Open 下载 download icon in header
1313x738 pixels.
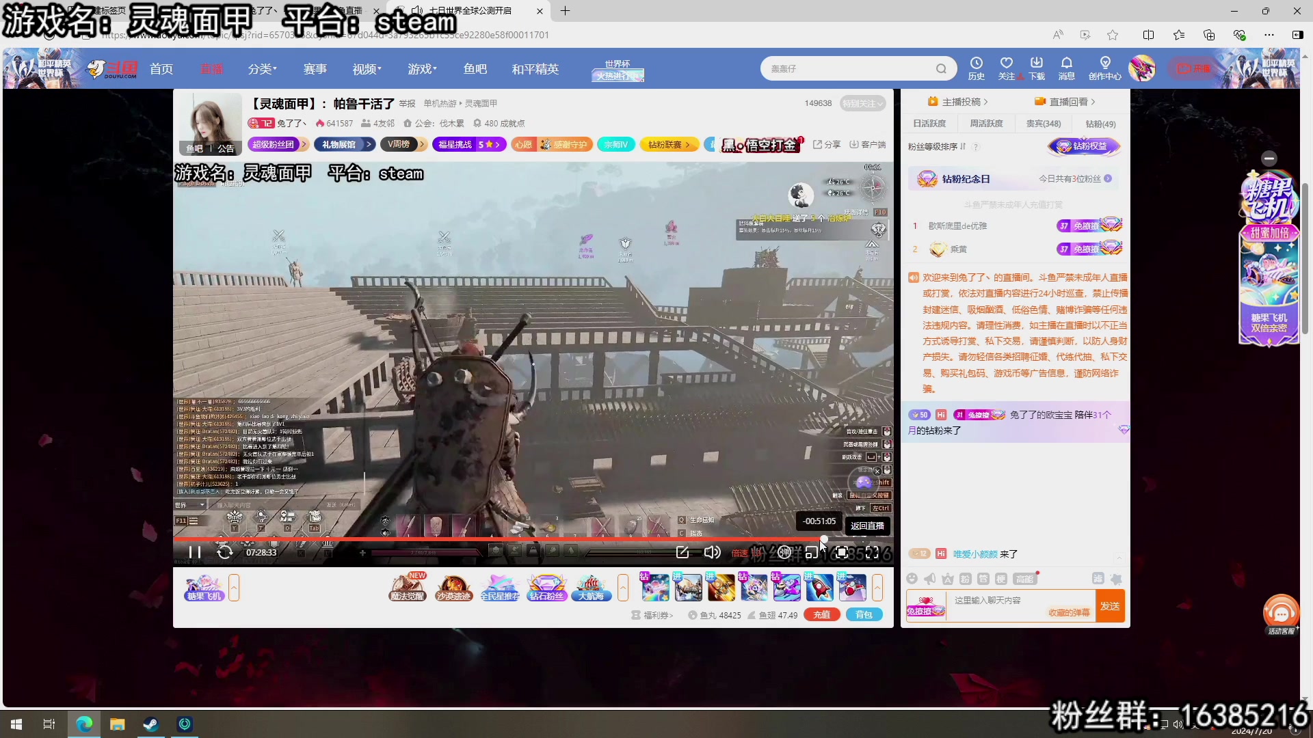pyautogui.click(x=1037, y=68)
